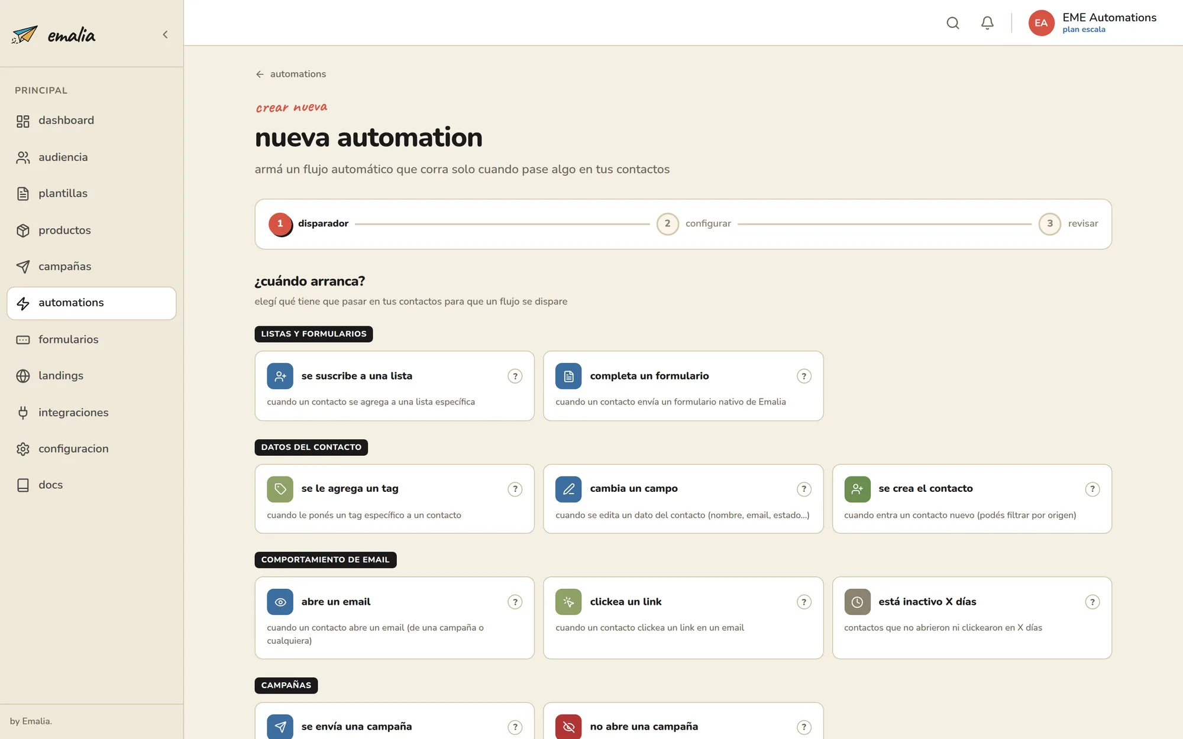
Task: Select automations in sidebar
Action: (x=92, y=303)
